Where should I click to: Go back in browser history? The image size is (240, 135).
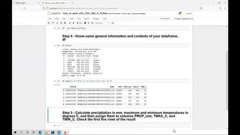[x=15, y=8]
